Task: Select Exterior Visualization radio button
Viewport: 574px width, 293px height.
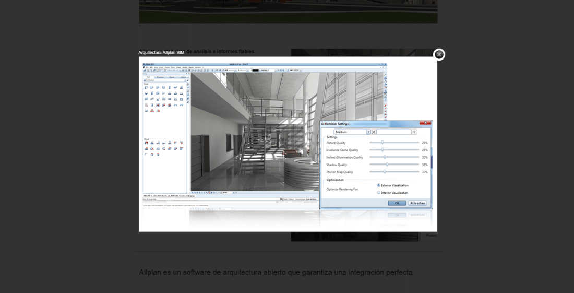Action: pos(378,185)
